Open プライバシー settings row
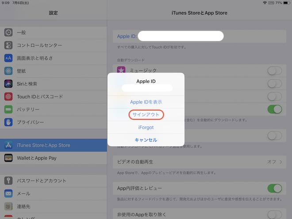The image size is (292, 219). [54, 123]
